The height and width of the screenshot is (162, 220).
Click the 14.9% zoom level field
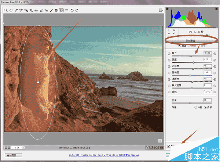[x=16, y=148]
